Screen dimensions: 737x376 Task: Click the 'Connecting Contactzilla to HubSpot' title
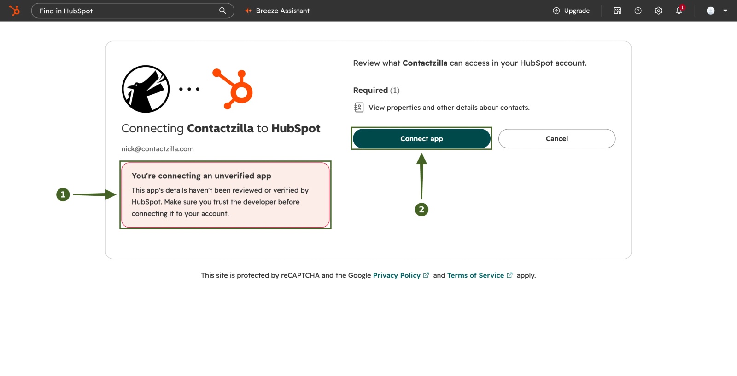(221, 128)
